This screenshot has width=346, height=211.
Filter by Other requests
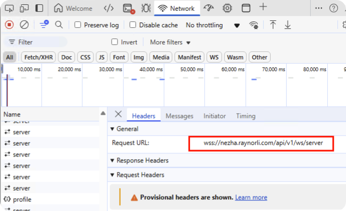[x=259, y=57]
